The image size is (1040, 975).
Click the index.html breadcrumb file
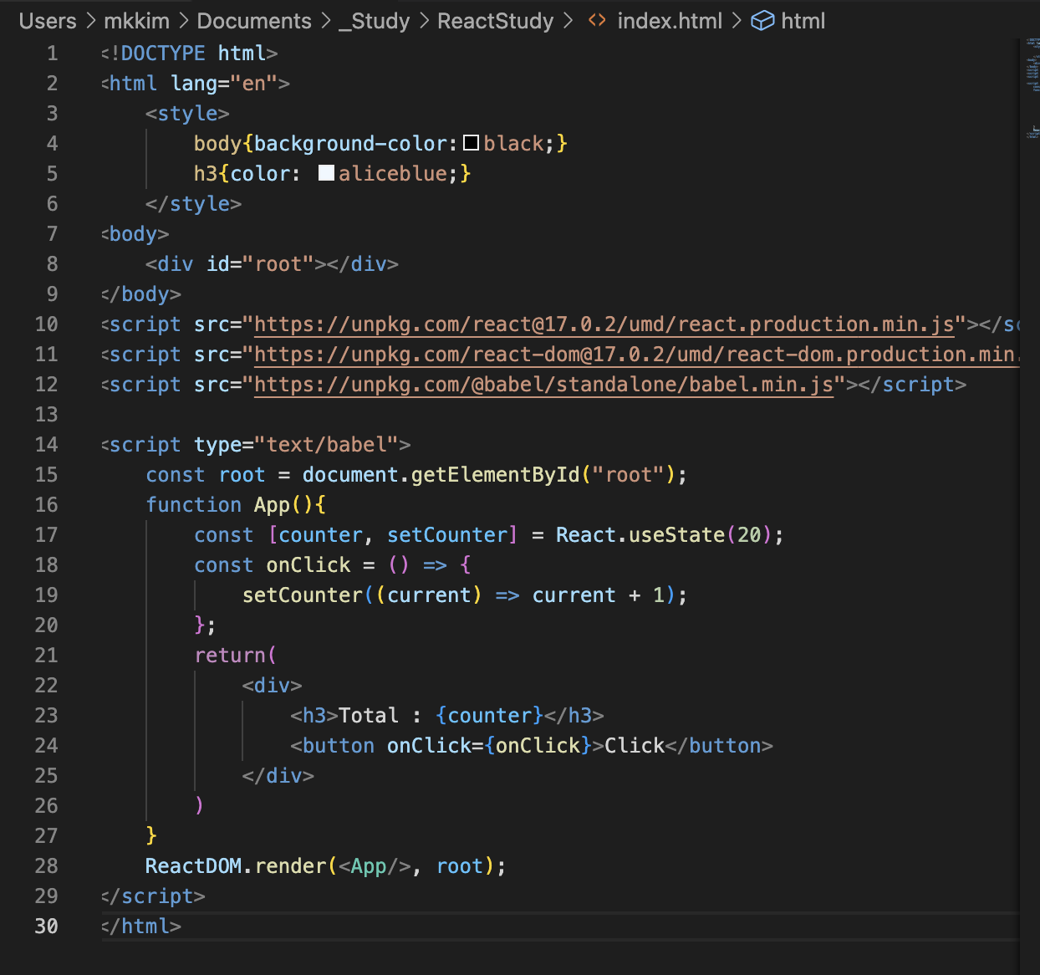670,21
